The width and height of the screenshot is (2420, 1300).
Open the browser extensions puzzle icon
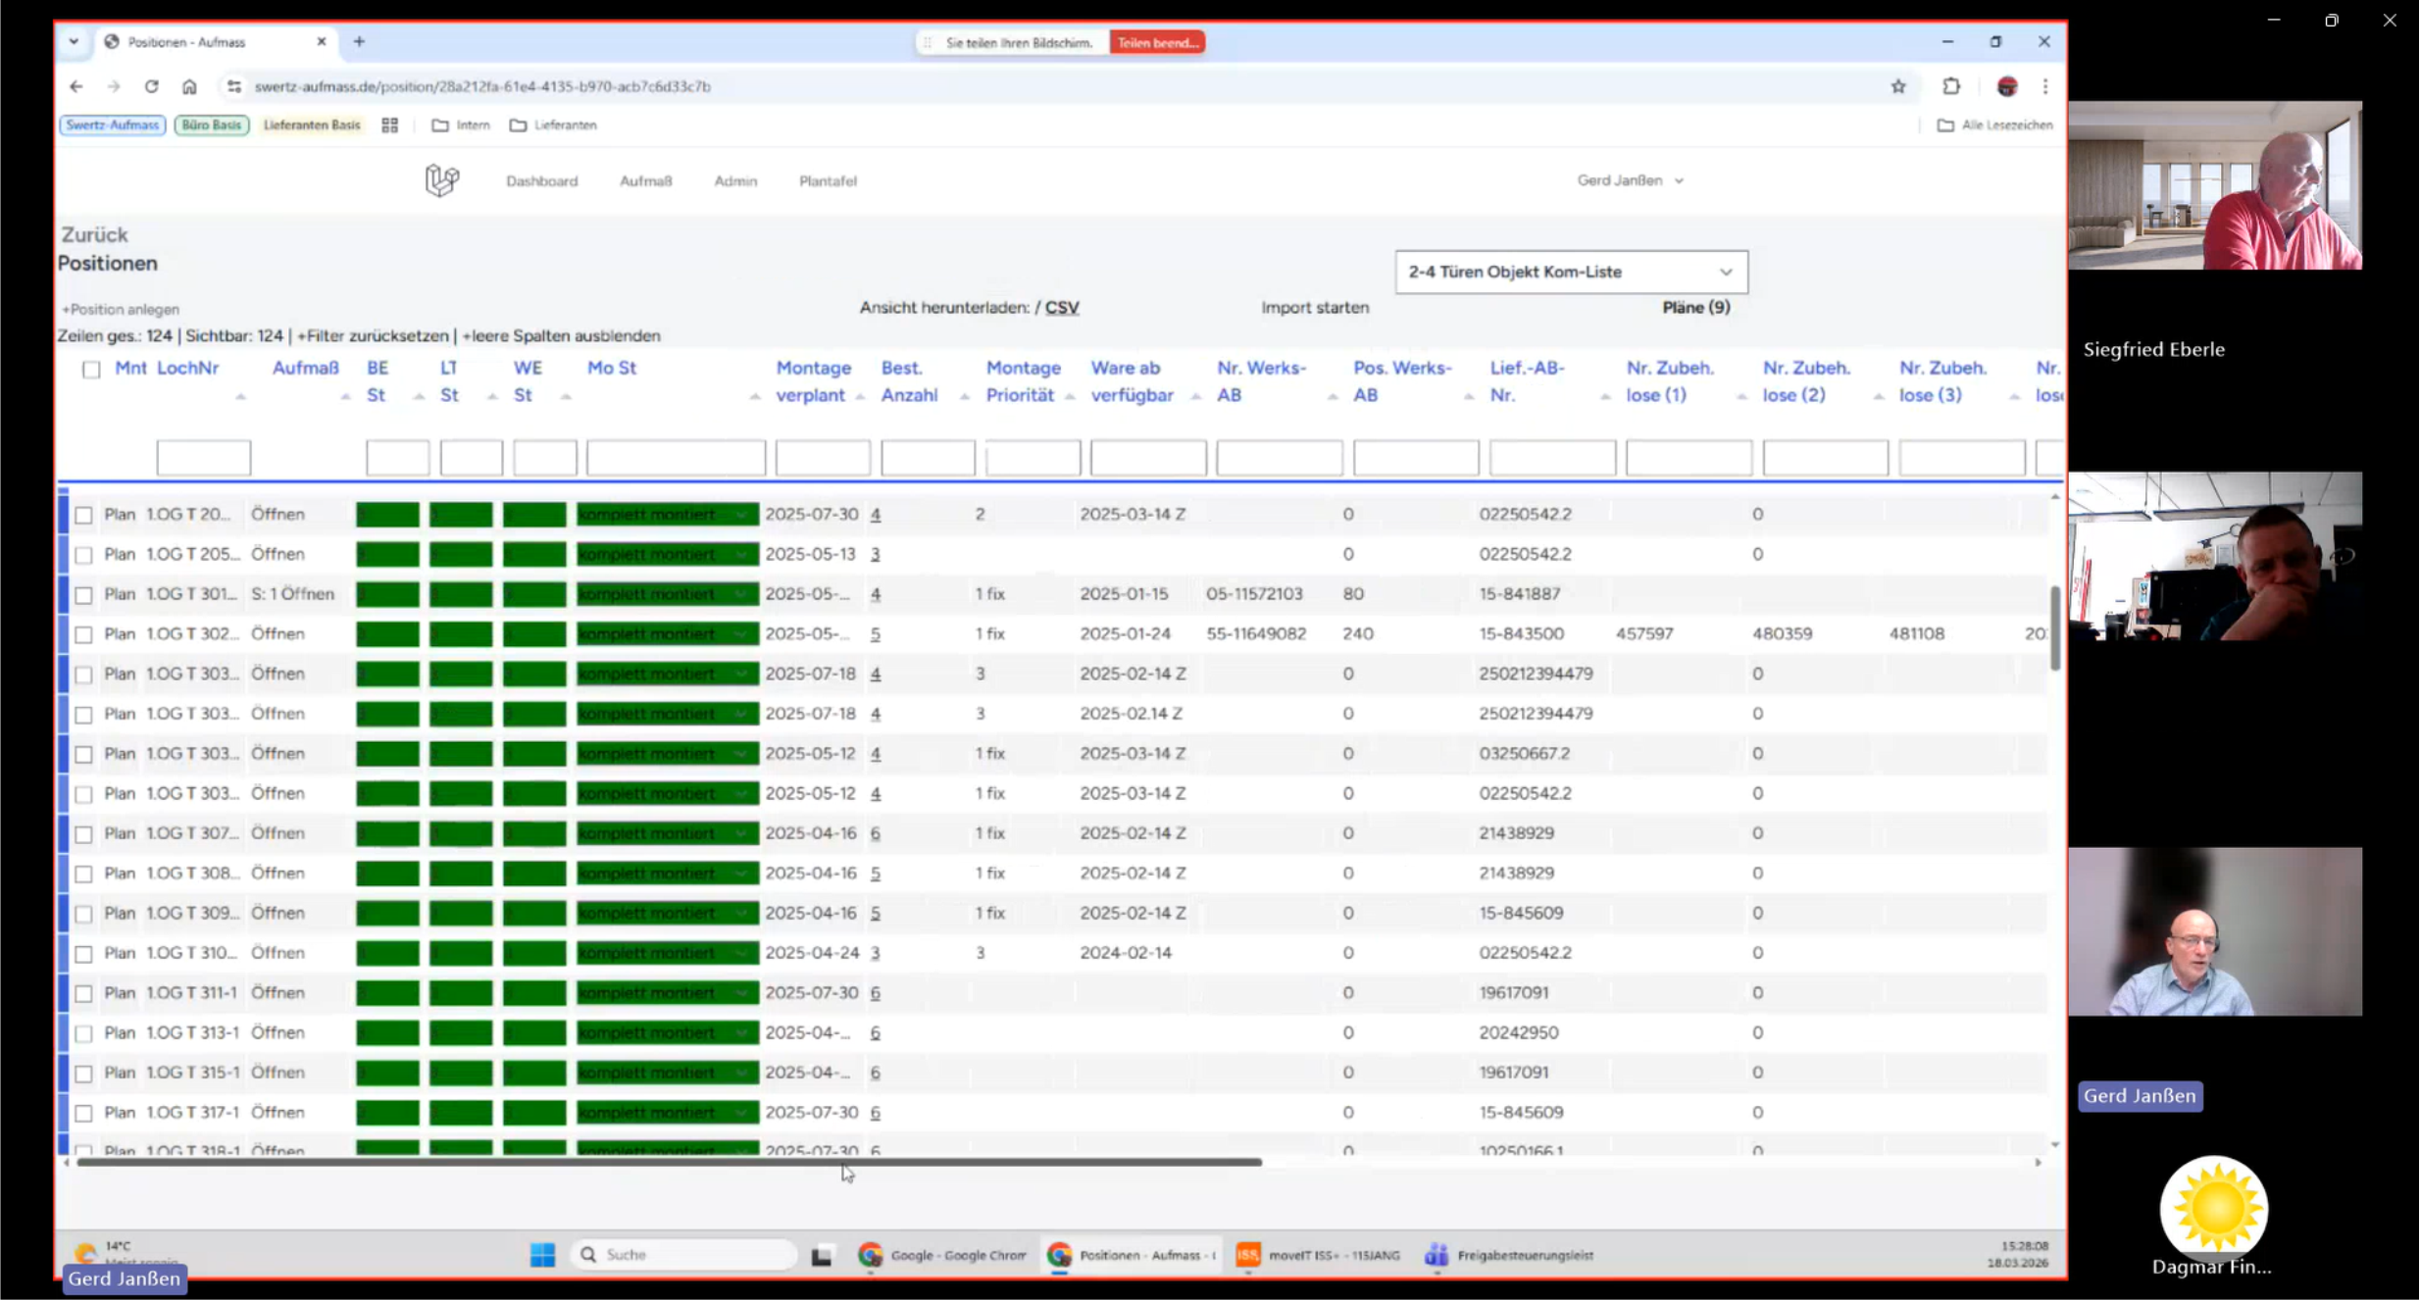pos(1951,86)
